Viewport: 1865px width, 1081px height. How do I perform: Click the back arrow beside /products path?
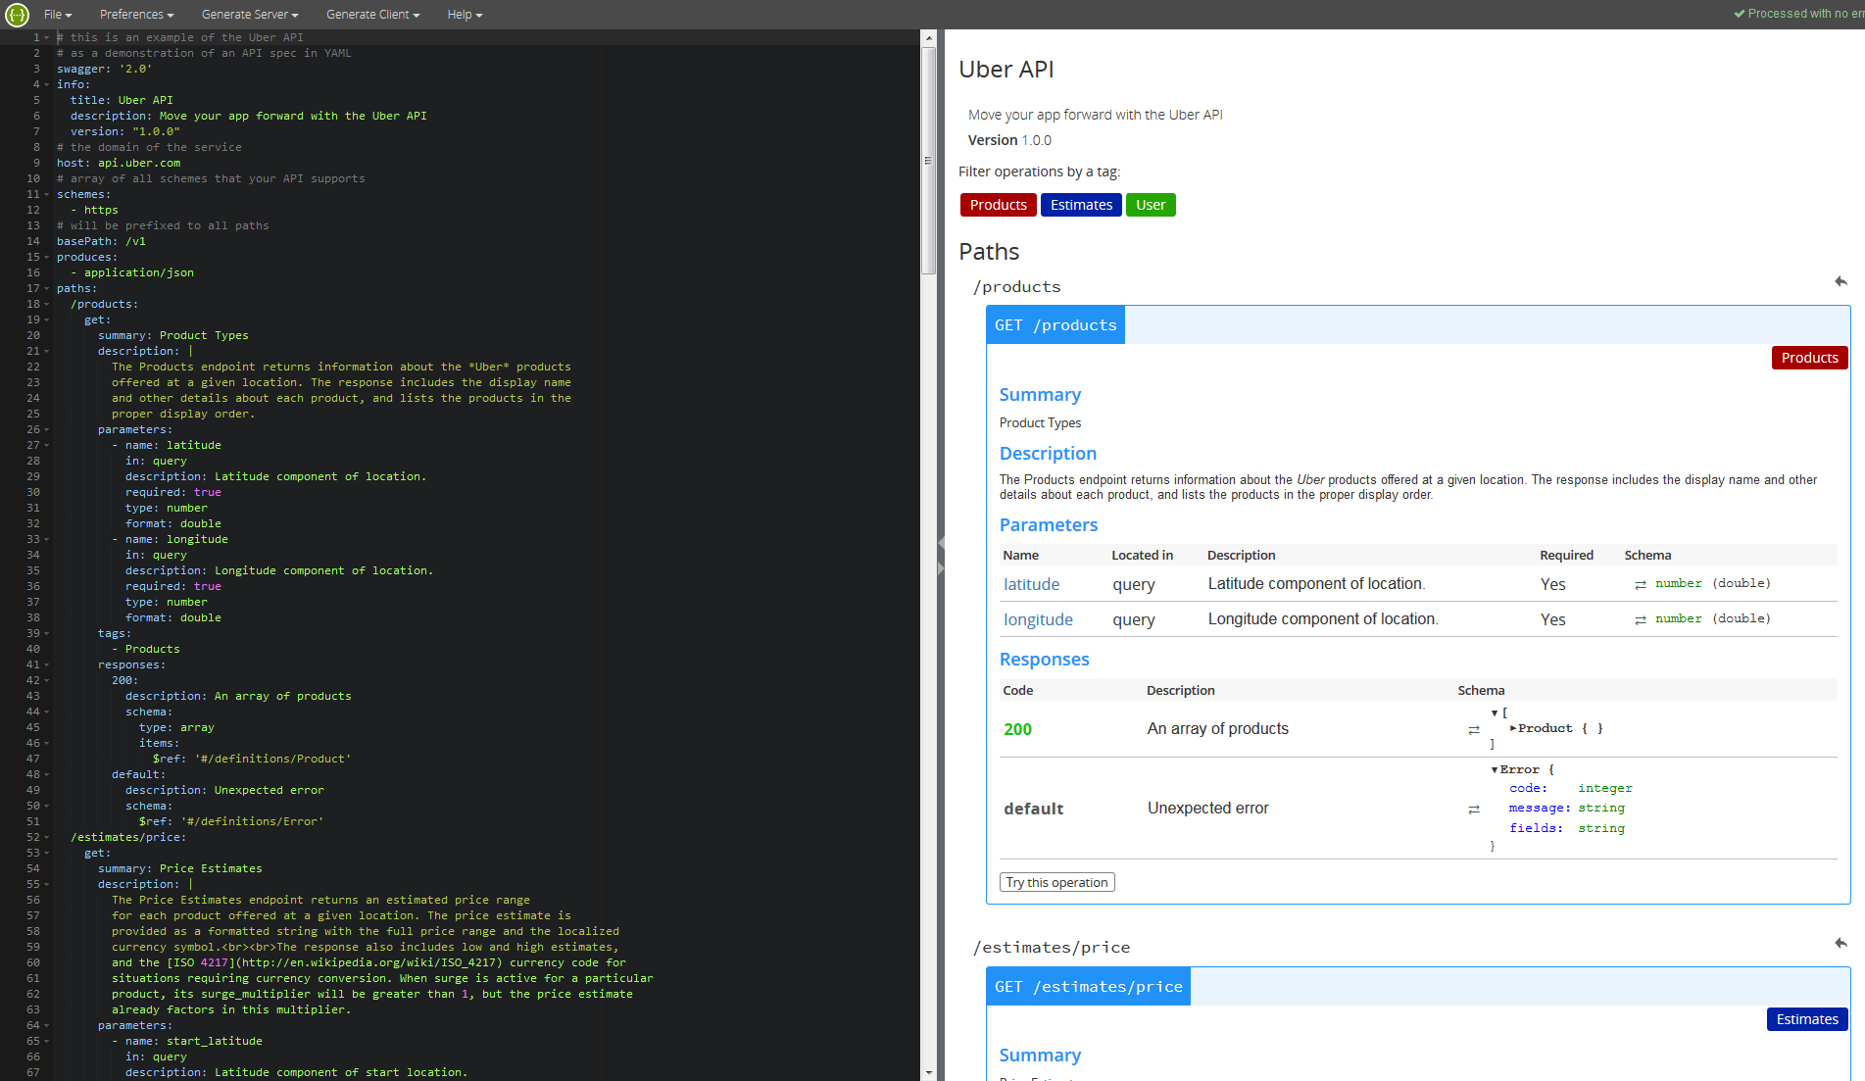1840,282
